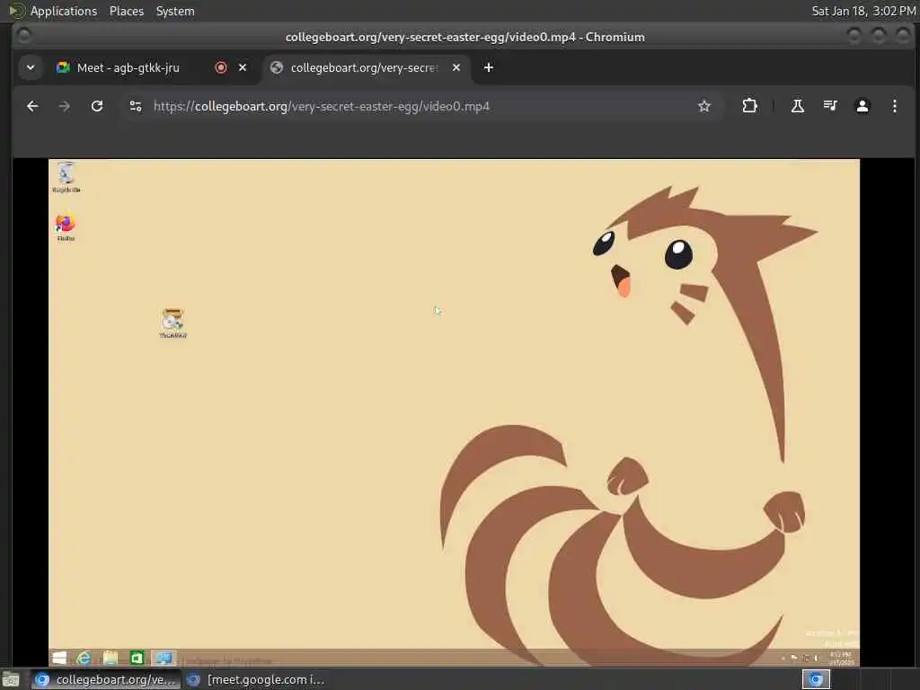Click the Furret wallpaper video area
The width and height of the screenshot is (920, 690).
click(454, 412)
